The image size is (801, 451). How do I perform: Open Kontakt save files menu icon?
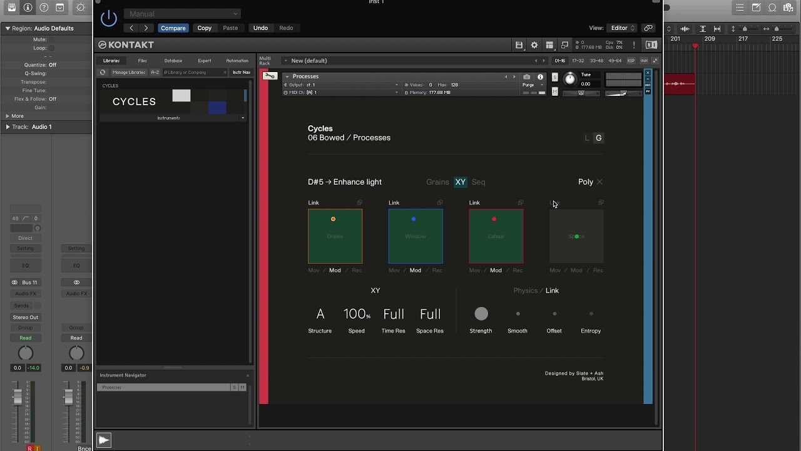(519, 45)
